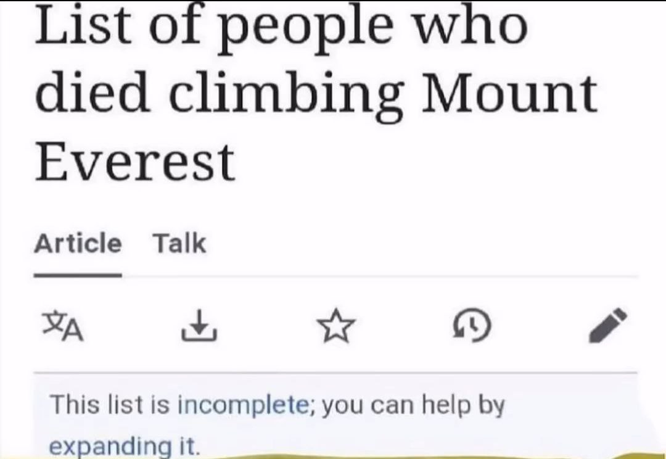Click the 'This list is' notice text
666x459 pixels.
pyautogui.click(x=110, y=404)
